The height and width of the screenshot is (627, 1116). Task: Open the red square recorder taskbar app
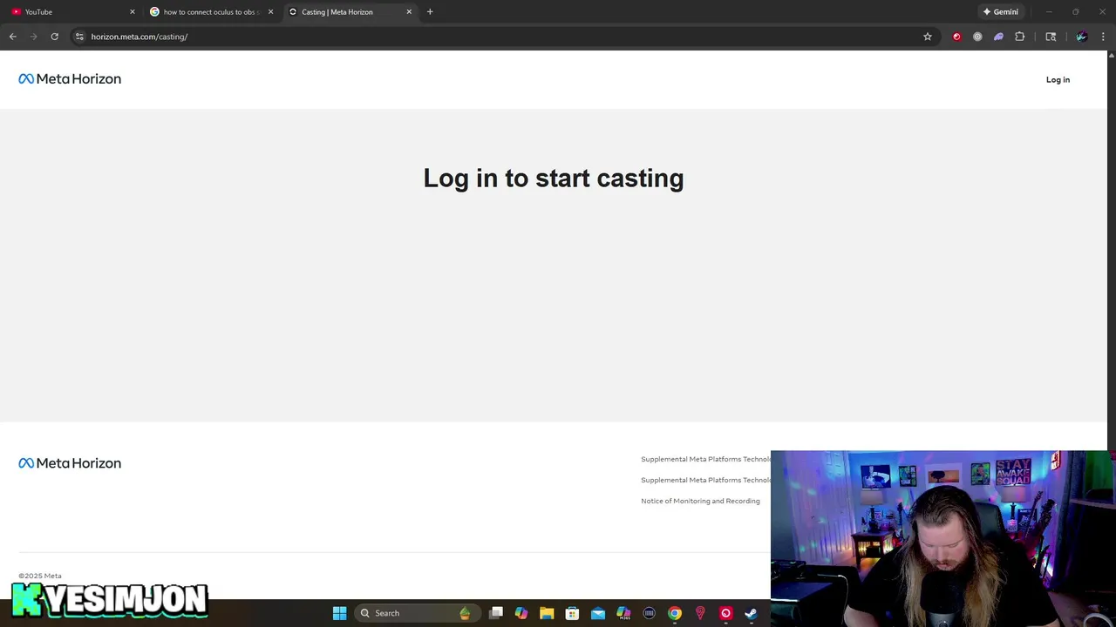coord(725,613)
